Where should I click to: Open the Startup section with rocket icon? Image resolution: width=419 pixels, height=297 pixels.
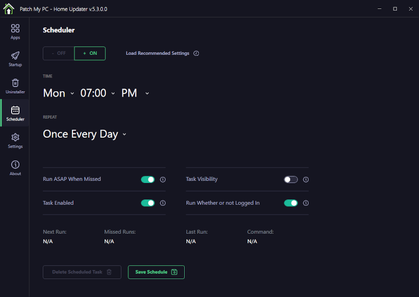15,59
